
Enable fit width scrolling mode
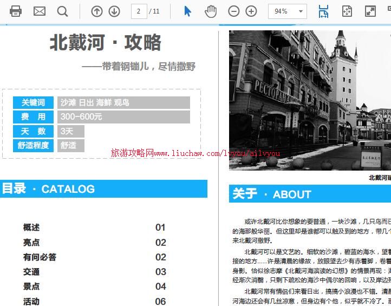[323, 11]
